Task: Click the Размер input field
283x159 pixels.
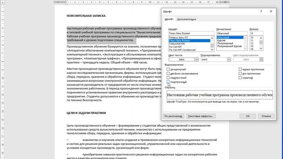Action: point(256,34)
